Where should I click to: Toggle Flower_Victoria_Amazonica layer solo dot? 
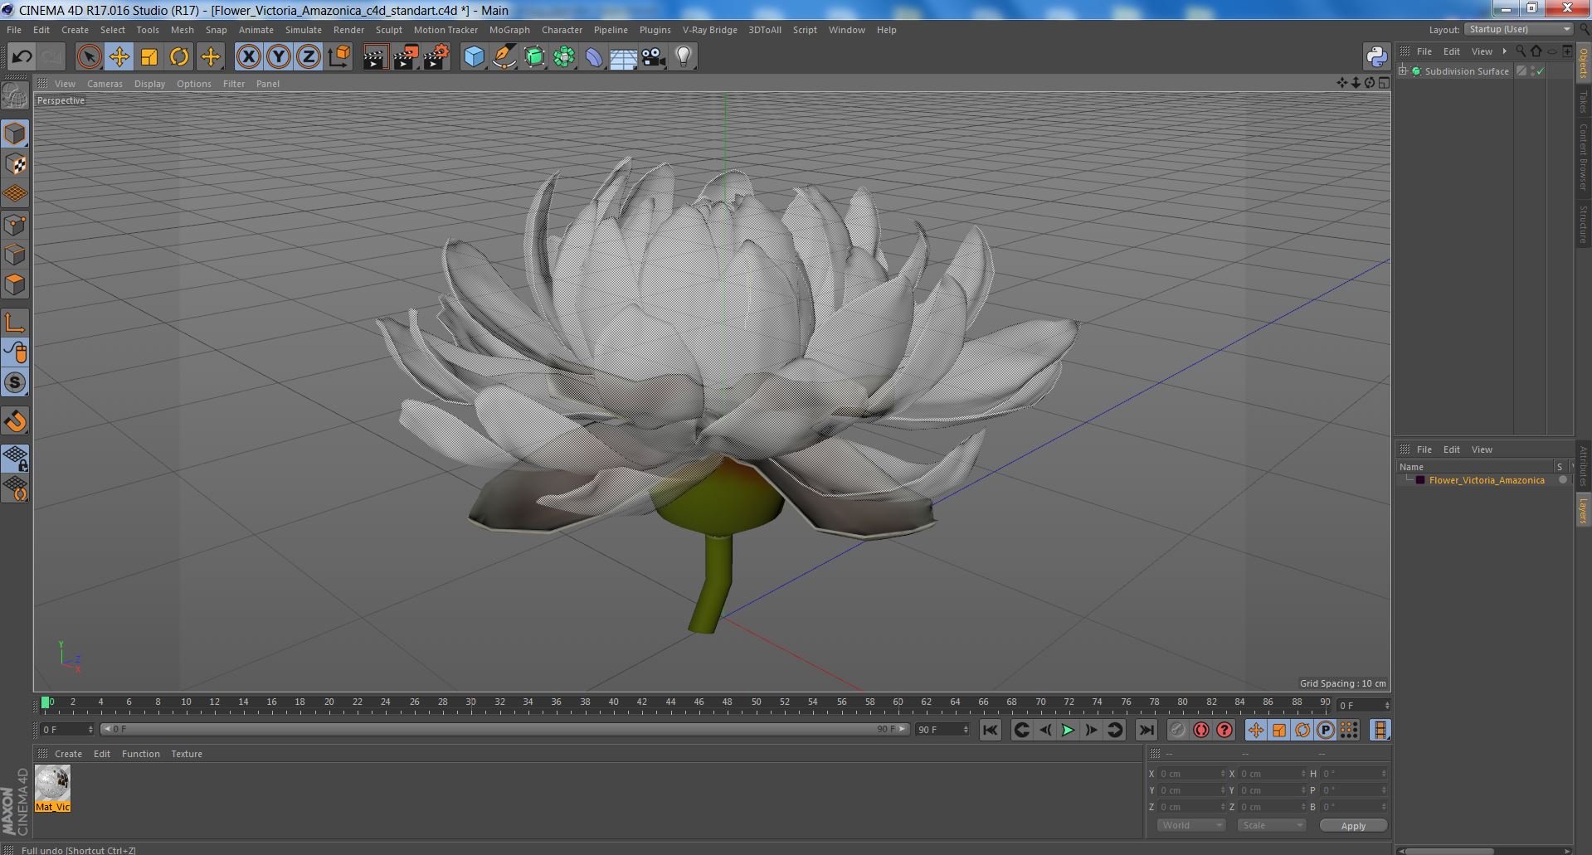click(x=1563, y=480)
